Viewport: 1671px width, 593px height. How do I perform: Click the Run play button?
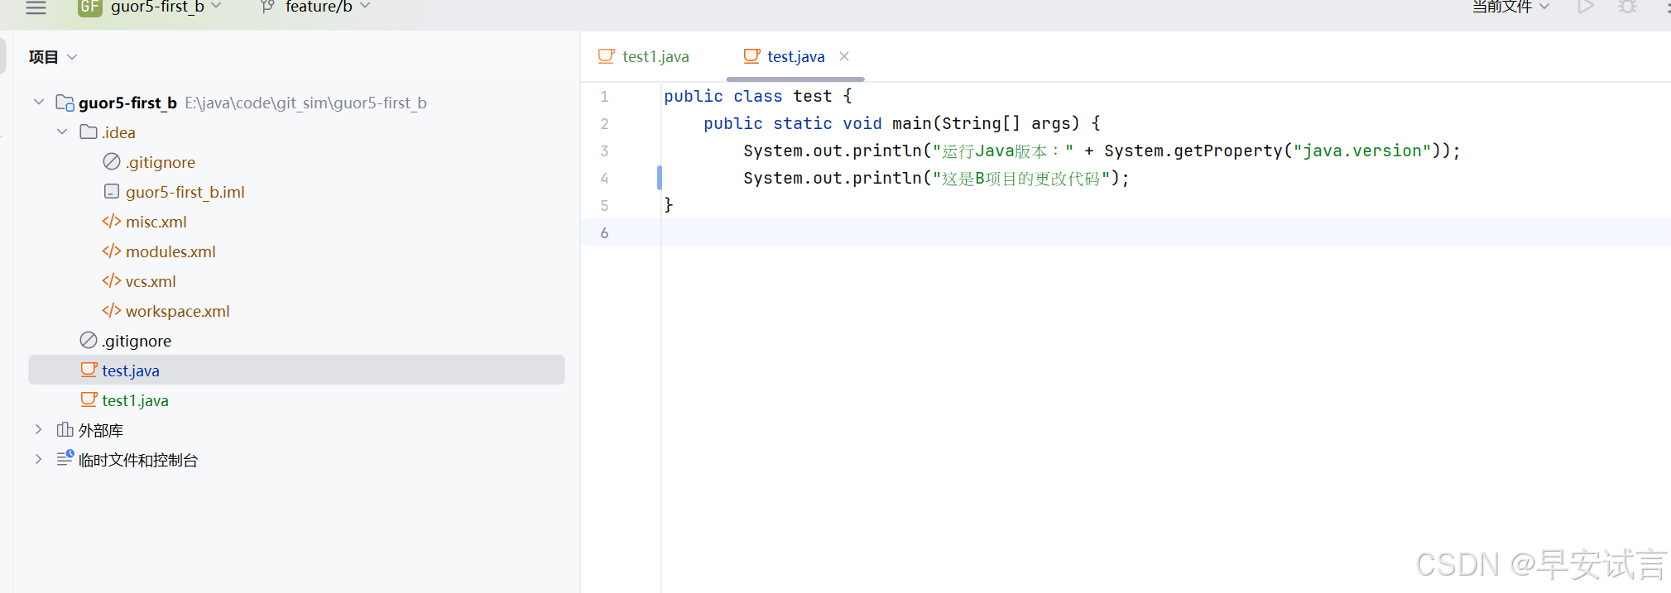[x=1585, y=7]
